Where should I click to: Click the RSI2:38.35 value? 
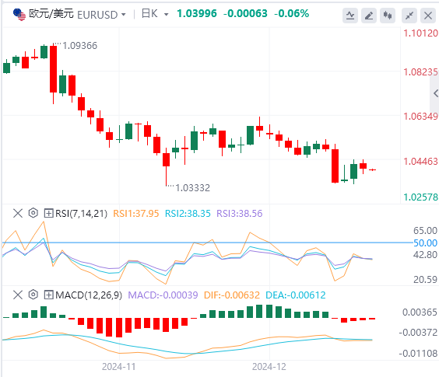point(188,214)
